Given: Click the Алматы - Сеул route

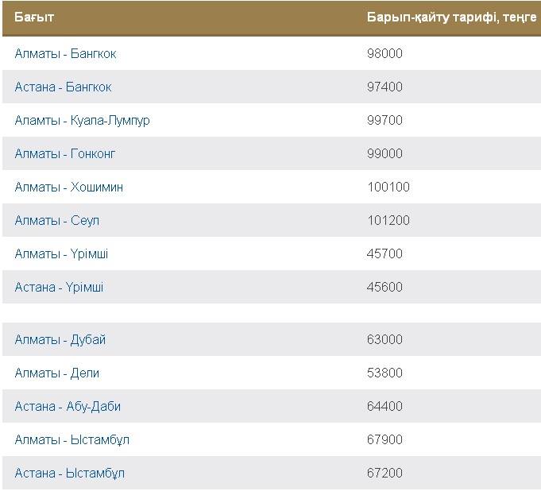Looking at the screenshot, I should tap(56, 221).
